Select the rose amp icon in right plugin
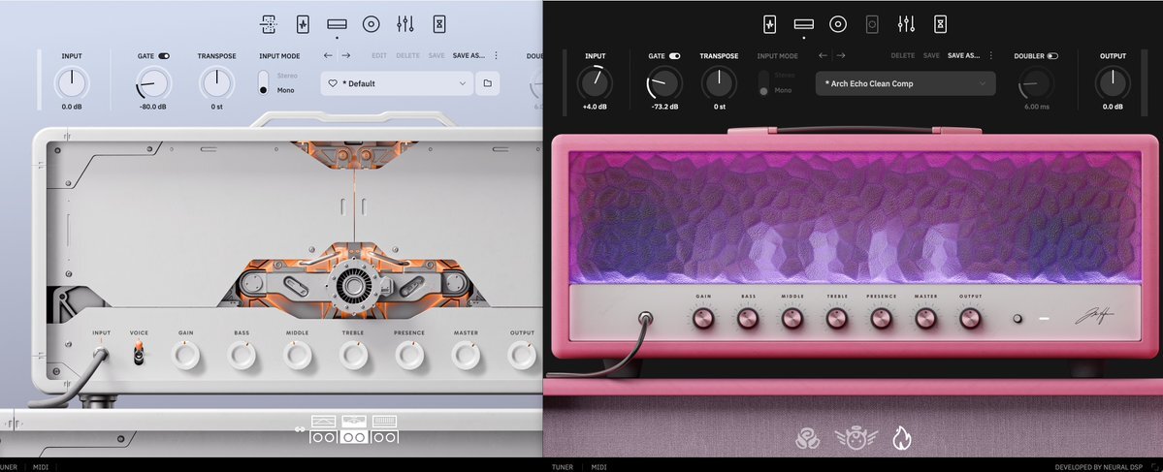 pos(808,439)
